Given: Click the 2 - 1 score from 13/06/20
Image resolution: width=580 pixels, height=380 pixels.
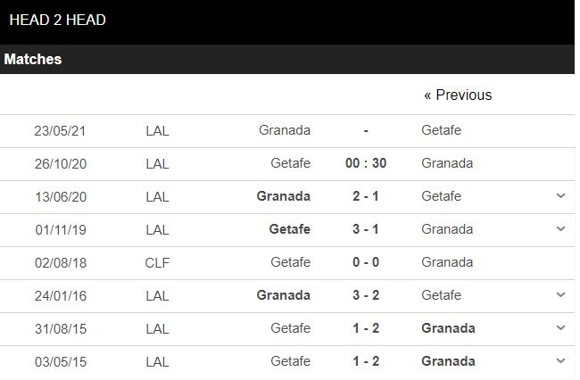Looking at the screenshot, I should [x=366, y=196].
